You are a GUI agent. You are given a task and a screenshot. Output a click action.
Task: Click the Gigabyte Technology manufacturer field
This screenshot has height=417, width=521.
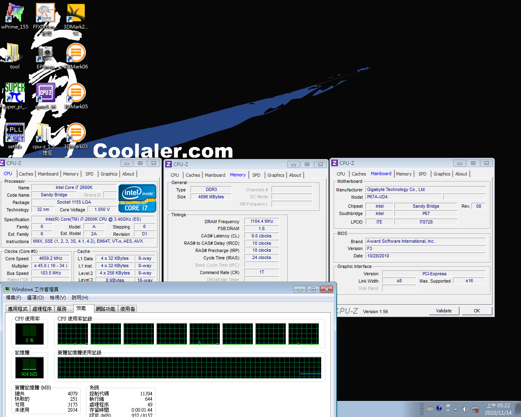click(x=425, y=189)
